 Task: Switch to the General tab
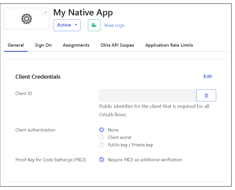(x=16, y=45)
